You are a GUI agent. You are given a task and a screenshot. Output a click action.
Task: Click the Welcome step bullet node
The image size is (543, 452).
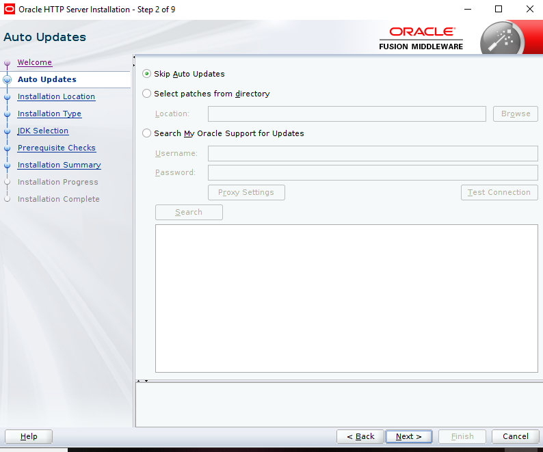(8, 63)
